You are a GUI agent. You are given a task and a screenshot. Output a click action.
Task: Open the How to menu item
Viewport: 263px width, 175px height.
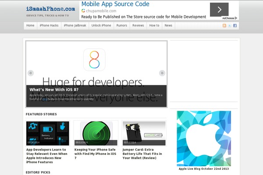(x=154, y=25)
